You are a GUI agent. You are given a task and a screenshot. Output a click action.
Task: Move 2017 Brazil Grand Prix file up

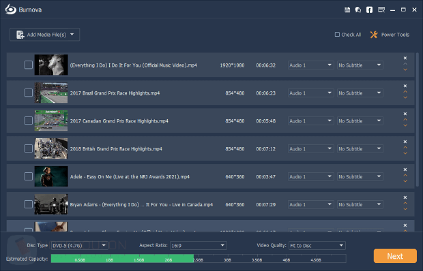(405, 91)
